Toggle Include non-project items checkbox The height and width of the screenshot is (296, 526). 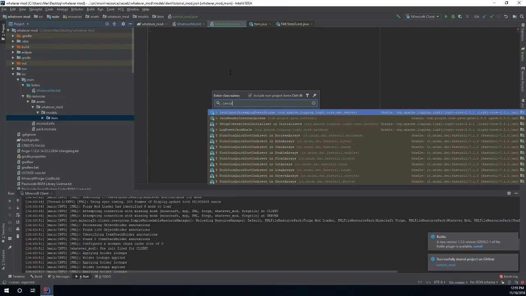(x=250, y=95)
